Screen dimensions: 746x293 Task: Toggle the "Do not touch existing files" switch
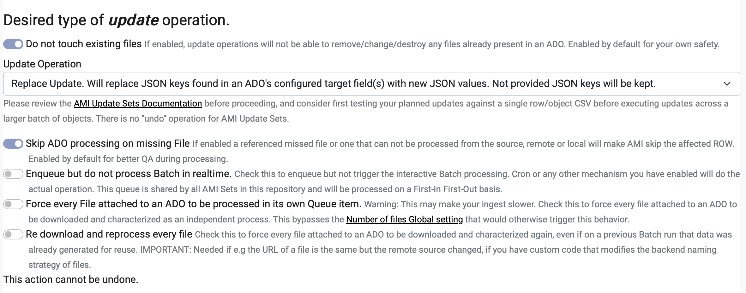[x=13, y=44]
